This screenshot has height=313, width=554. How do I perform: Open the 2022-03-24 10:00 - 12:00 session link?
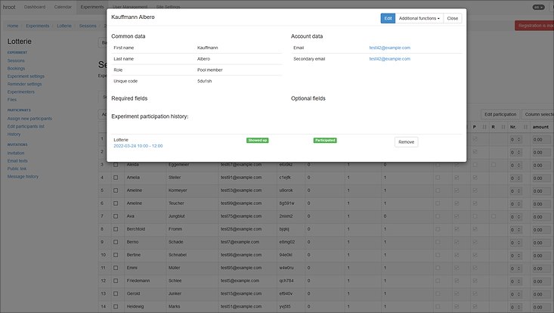point(138,145)
